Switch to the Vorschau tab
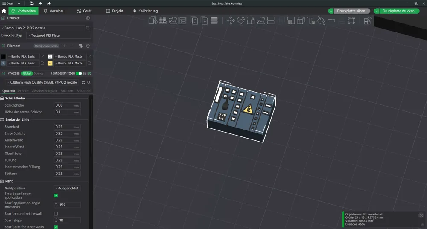The height and width of the screenshot is (229, 427). (54, 11)
